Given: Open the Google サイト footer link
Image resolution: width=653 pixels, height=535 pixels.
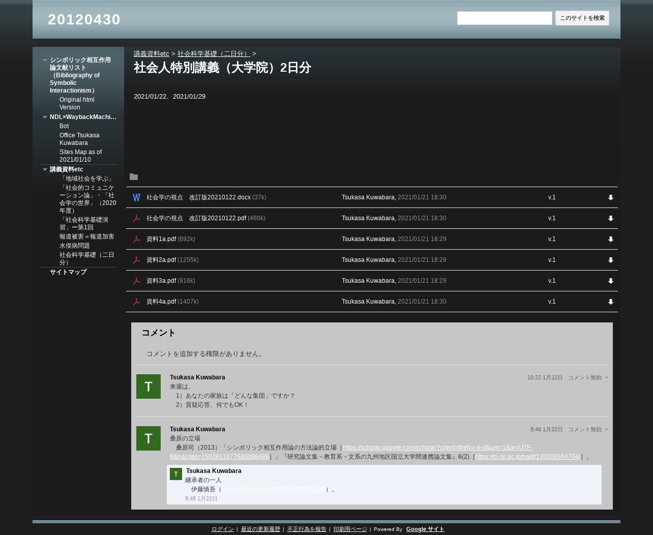Looking at the screenshot, I should click(425, 529).
